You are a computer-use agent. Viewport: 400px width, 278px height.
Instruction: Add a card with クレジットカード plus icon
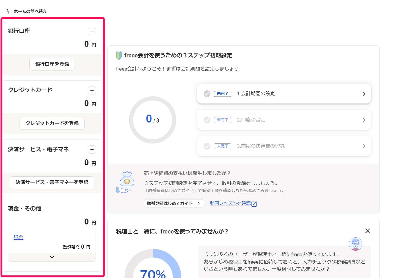pyautogui.click(x=92, y=90)
